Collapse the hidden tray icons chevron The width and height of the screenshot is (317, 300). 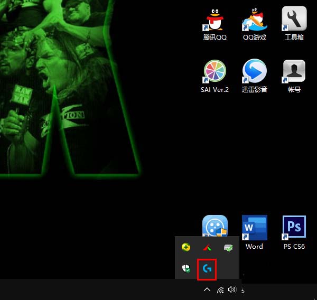207,290
